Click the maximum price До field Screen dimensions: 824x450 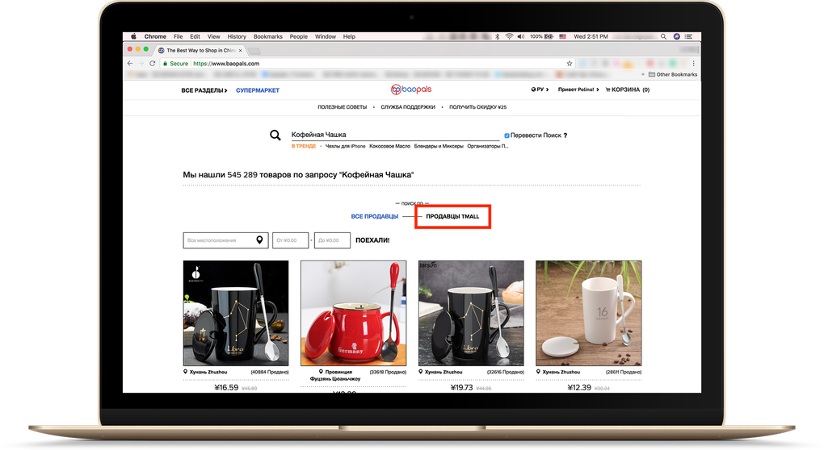tap(332, 240)
